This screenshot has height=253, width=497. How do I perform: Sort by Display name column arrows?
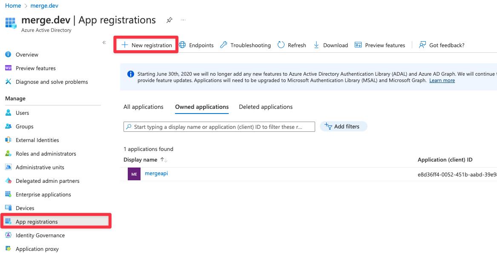pos(164,160)
